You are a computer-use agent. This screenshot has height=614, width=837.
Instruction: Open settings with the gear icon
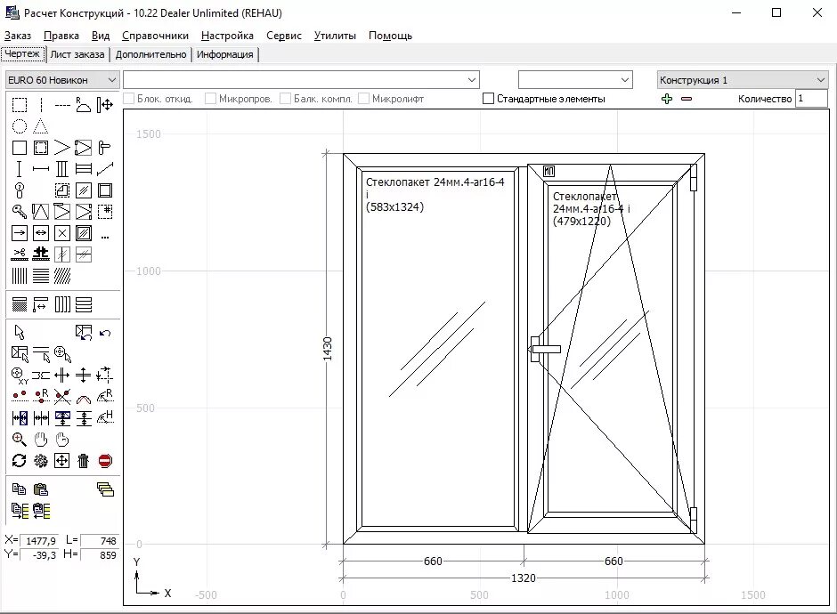coord(41,460)
